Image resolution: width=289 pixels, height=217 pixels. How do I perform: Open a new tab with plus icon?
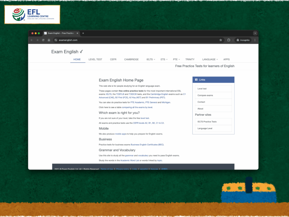[83, 33]
